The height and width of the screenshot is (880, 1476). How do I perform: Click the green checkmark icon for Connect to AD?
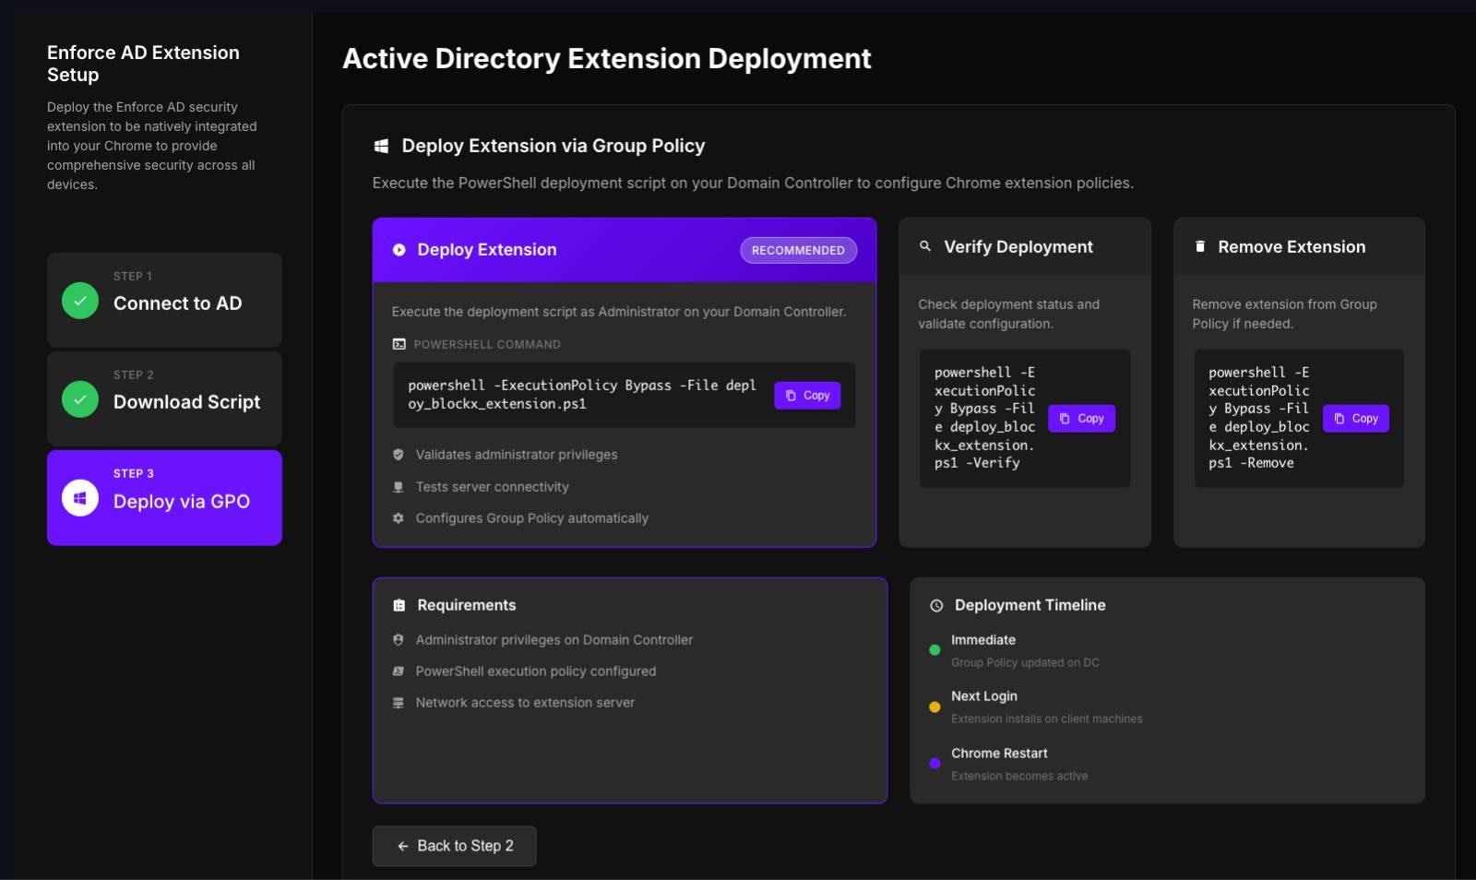coord(80,301)
